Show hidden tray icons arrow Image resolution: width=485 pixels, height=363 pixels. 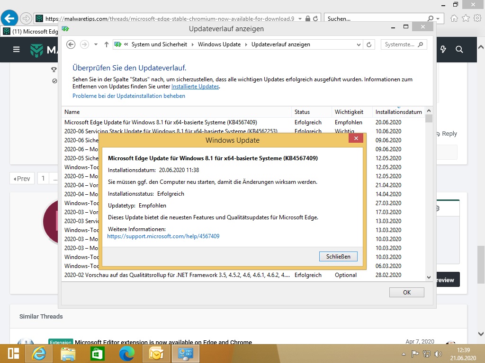pos(404,354)
